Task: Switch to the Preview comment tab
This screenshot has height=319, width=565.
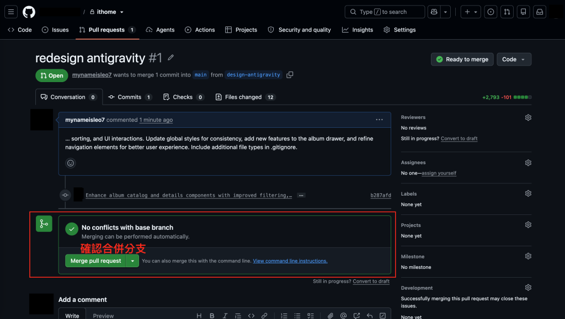Action: coord(103,316)
